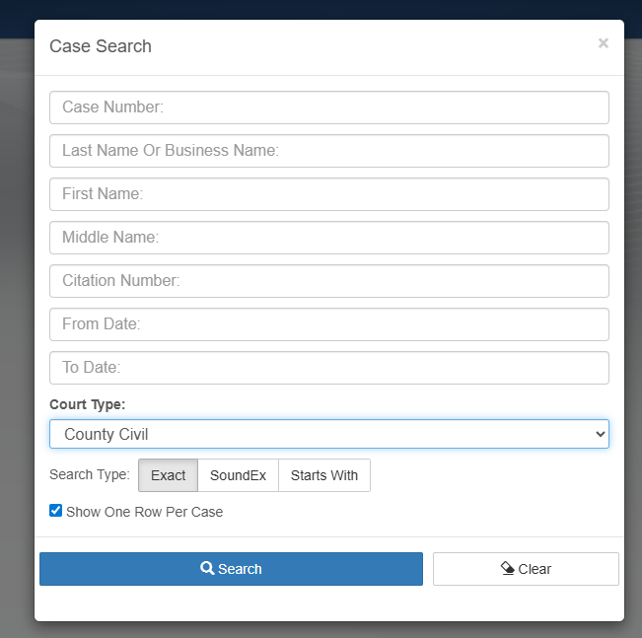
Task: Toggle Show One Row Per Case checkbox
Action: [x=56, y=511]
